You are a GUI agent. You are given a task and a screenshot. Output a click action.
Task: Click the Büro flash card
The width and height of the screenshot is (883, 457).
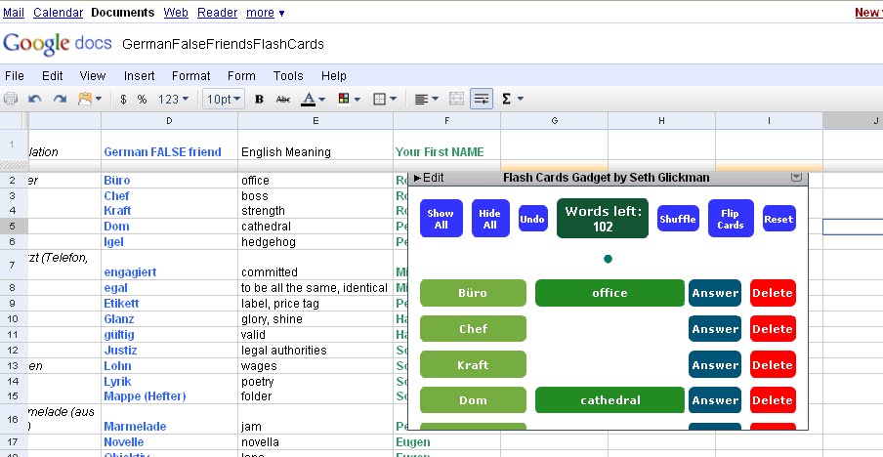tap(473, 293)
